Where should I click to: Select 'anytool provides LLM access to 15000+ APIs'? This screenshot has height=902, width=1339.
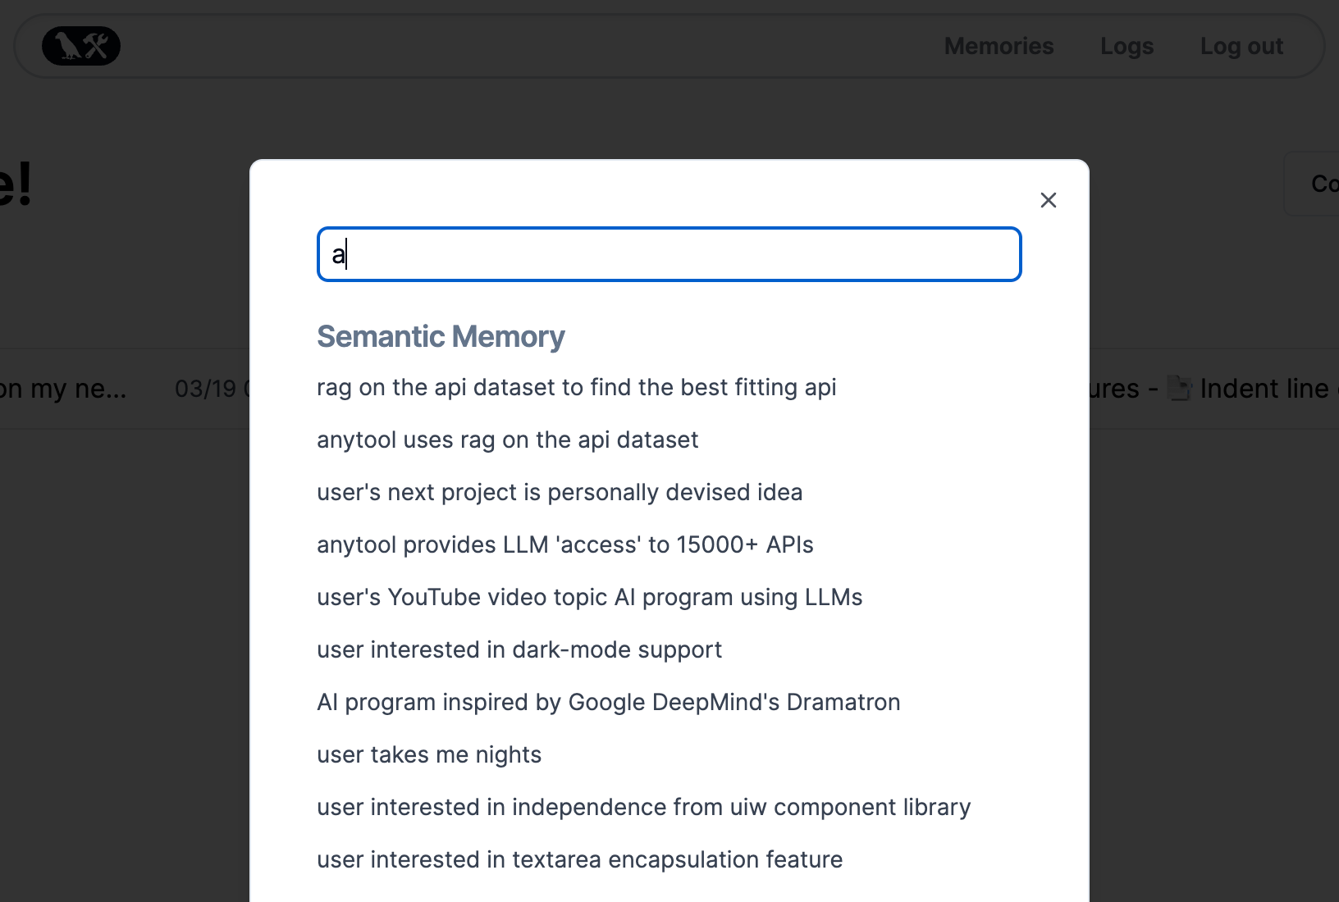[x=564, y=544]
